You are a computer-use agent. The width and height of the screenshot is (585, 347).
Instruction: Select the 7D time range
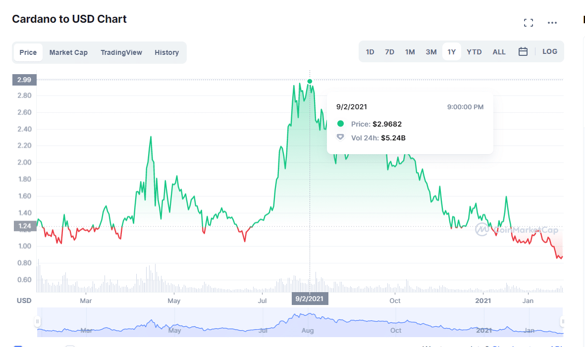pos(389,52)
